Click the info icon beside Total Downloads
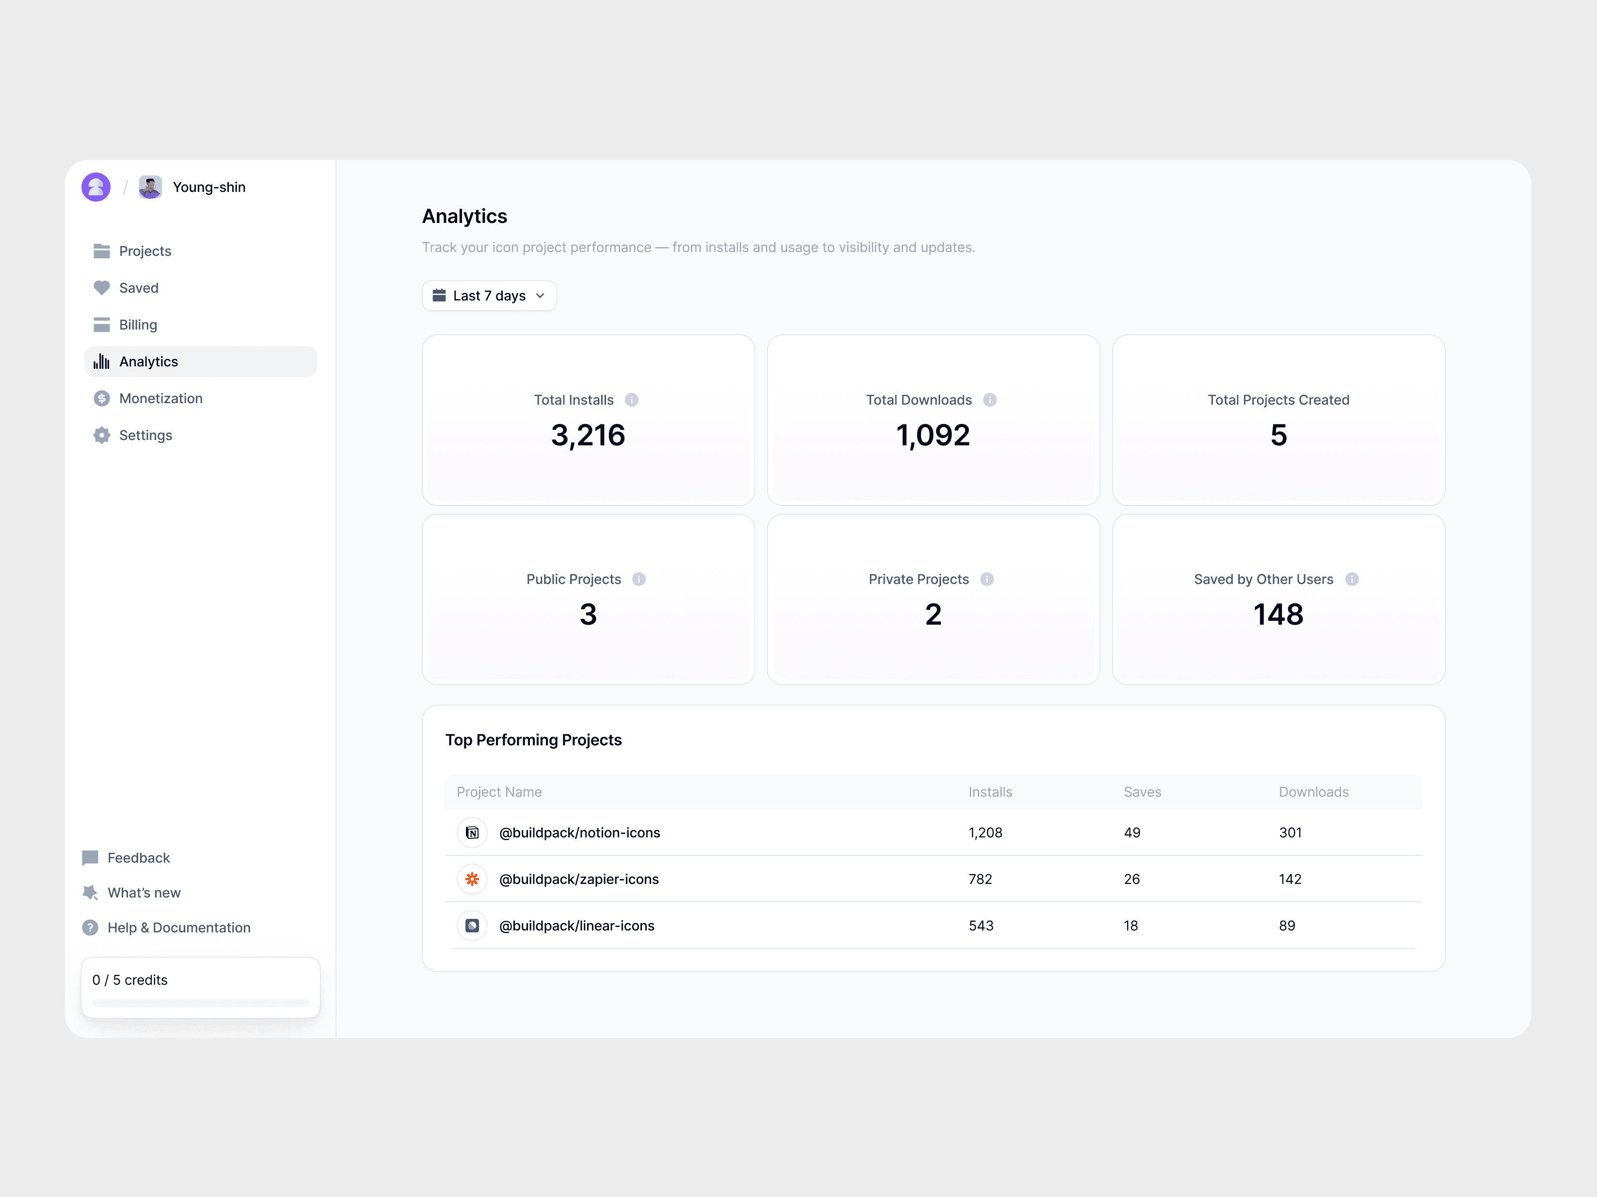 (x=990, y=400)
